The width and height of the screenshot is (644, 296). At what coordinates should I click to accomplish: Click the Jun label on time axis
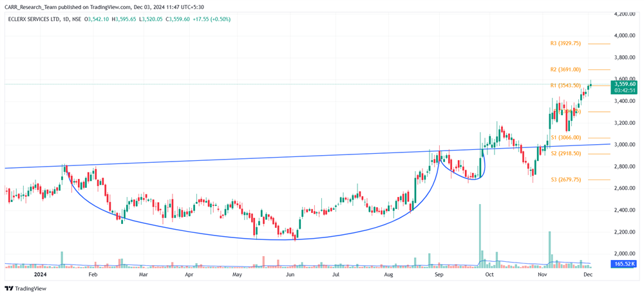click(290, 274)
